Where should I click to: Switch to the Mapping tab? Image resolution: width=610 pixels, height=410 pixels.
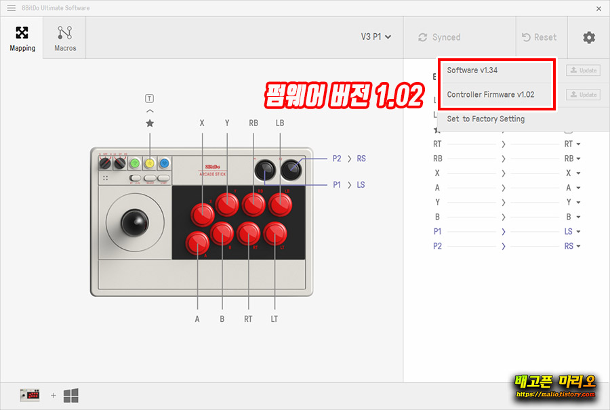pyautogui.click(x=22, y=39)
